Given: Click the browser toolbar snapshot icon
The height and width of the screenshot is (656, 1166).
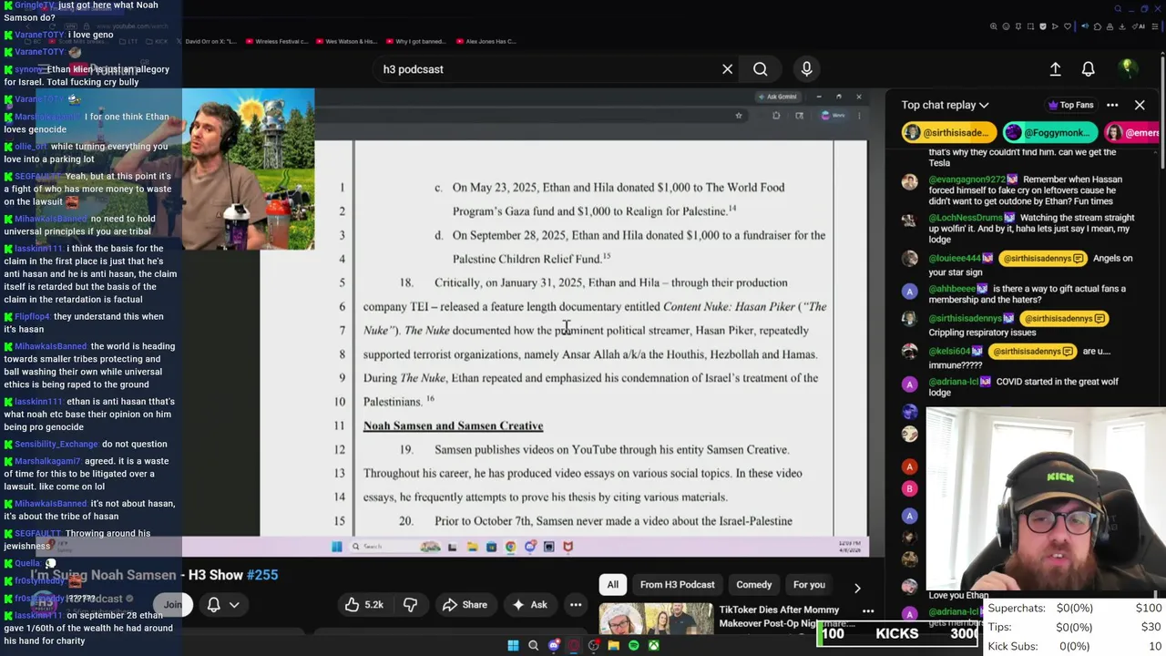Looking at the screenshot, I should tap(1030, 26).
